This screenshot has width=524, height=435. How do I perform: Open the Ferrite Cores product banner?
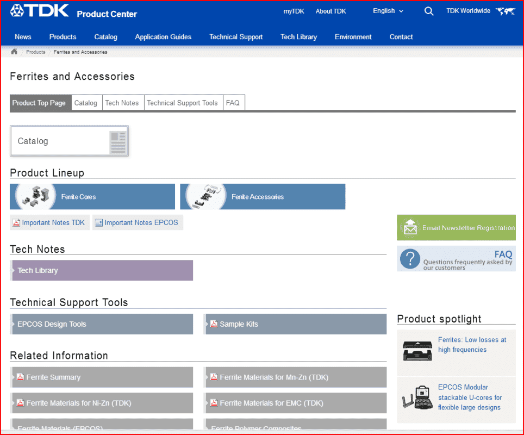tap(92, 197)
